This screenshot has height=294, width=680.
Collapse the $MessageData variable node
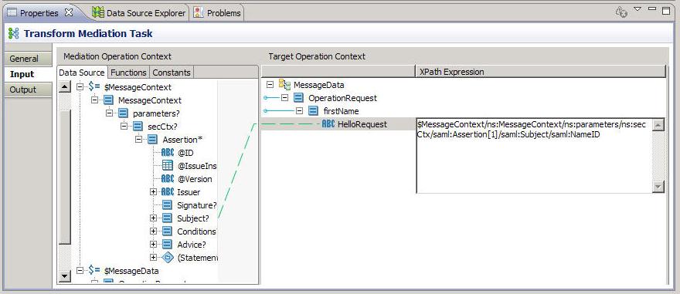(x=80, y=271)
